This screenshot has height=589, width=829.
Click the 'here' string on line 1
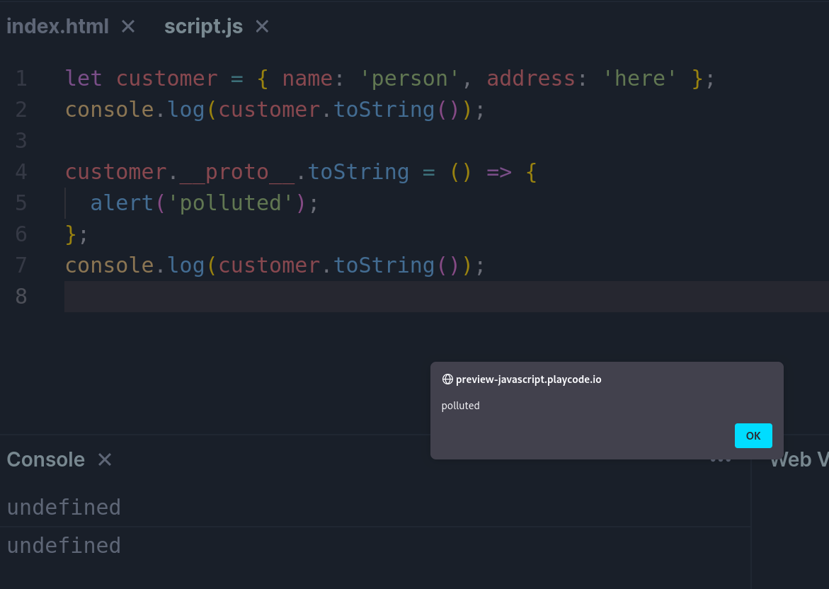(x=639, y=79)
